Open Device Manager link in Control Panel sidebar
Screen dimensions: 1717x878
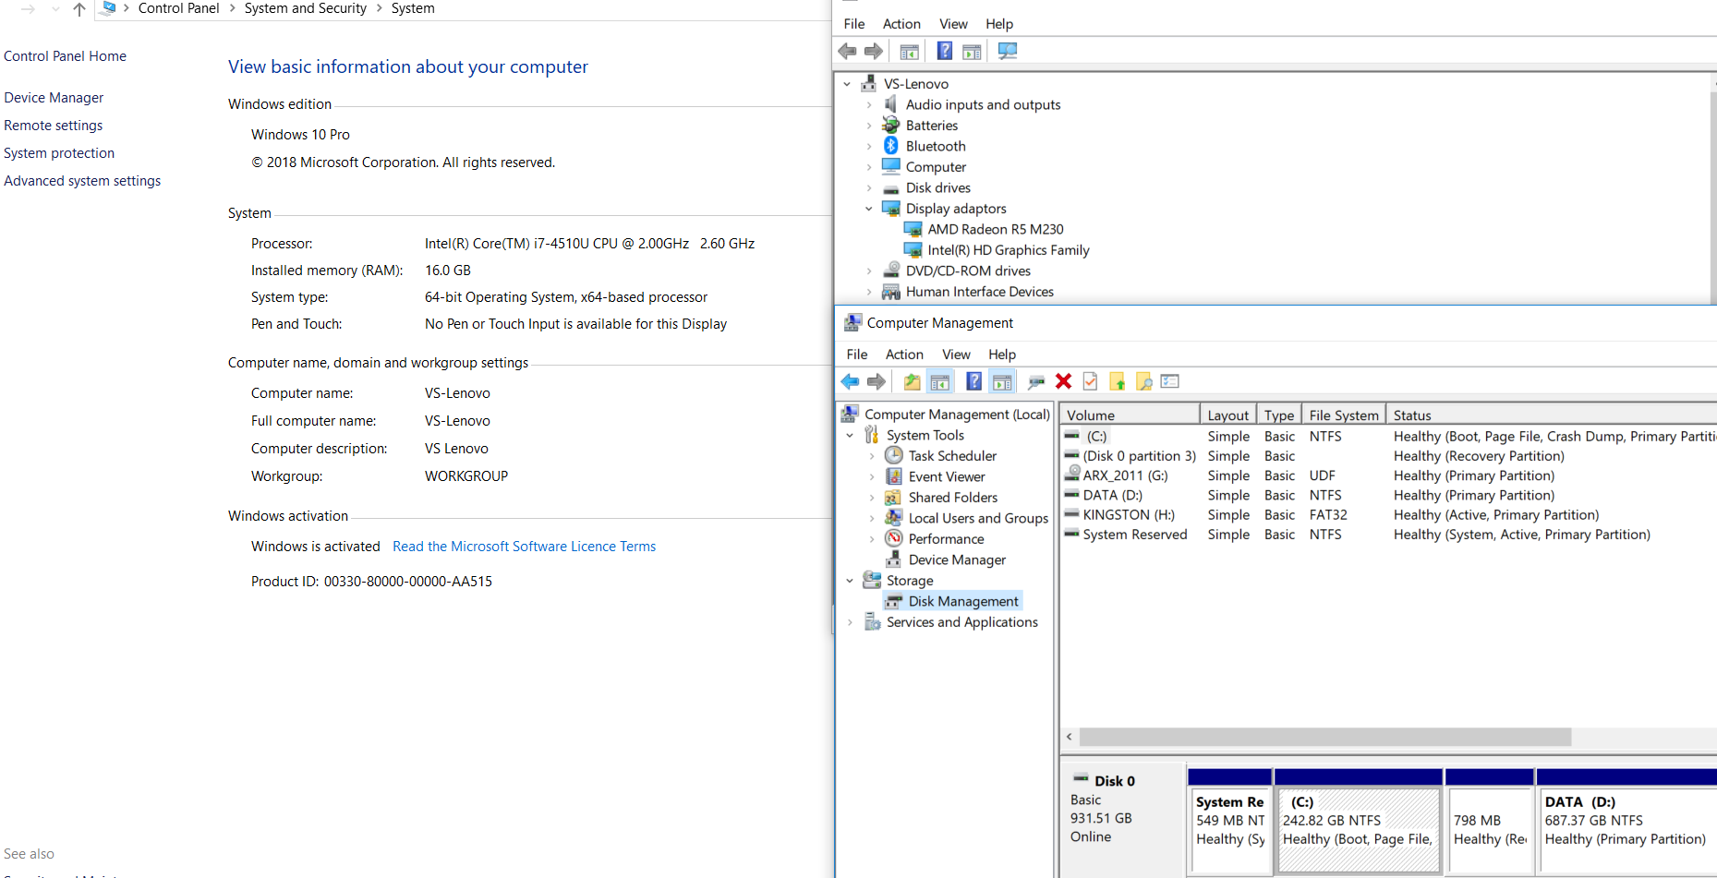point(54,98)
